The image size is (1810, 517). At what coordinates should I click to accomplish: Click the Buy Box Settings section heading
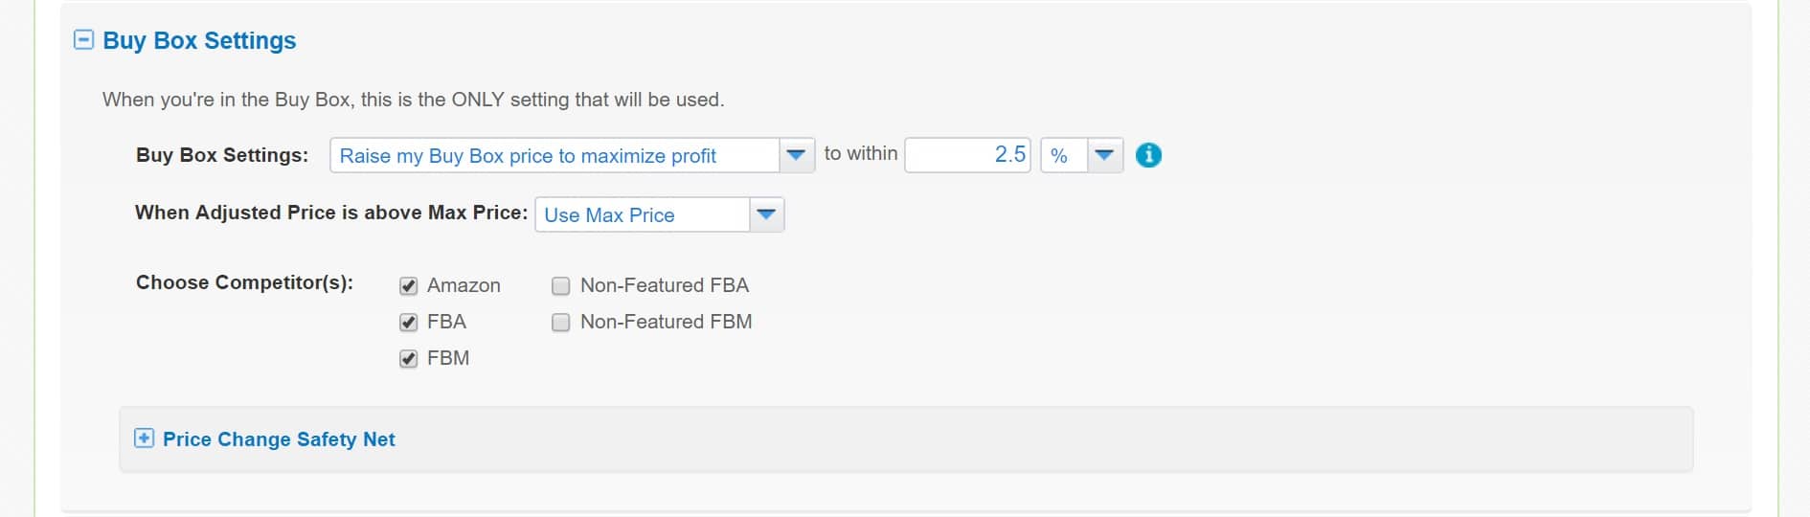coord(199,40)
